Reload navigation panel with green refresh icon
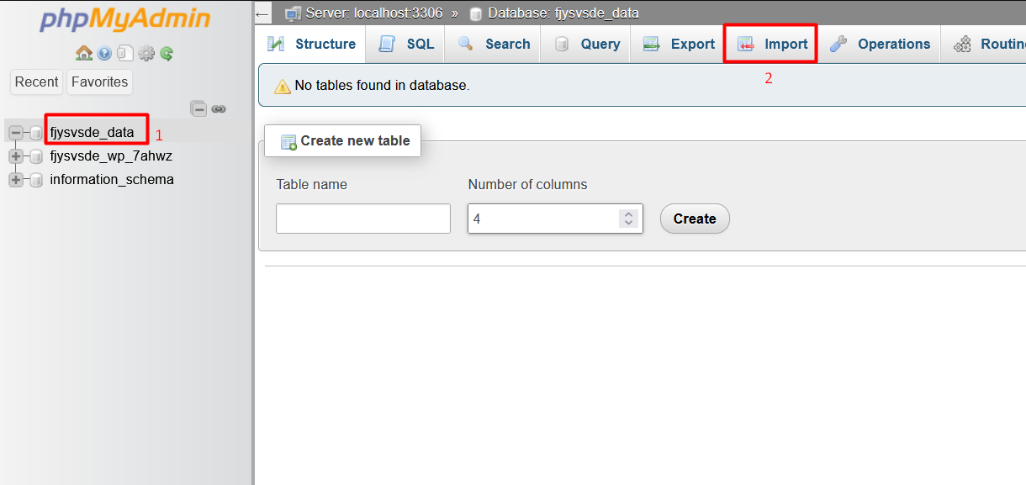The image size is (1026, 485). (167, 53)
